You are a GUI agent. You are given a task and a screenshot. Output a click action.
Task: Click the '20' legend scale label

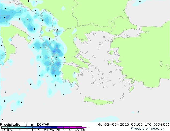46,130
